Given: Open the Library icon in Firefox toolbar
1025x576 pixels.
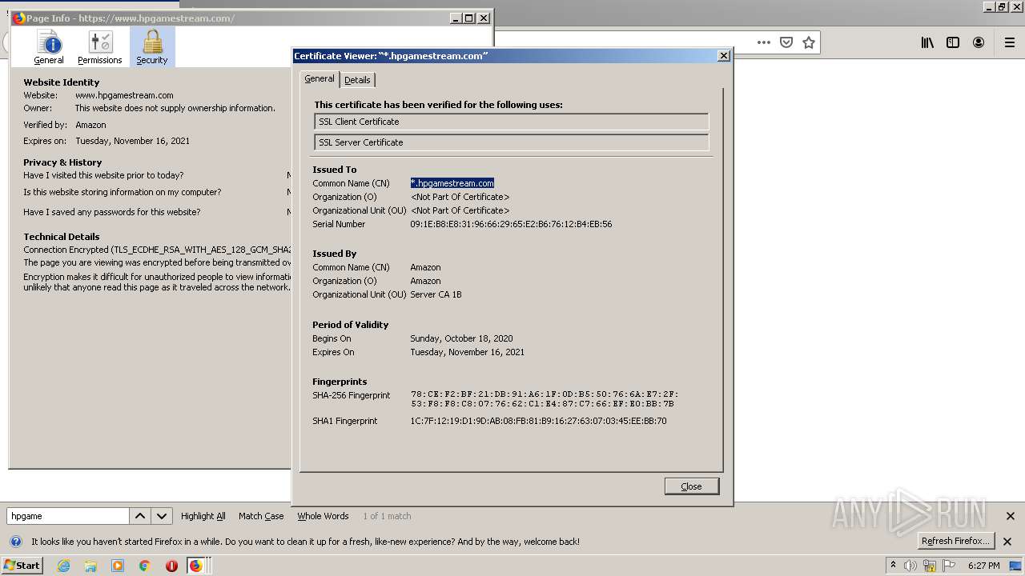Looking at the screenshot, I should tap(927, 42).
